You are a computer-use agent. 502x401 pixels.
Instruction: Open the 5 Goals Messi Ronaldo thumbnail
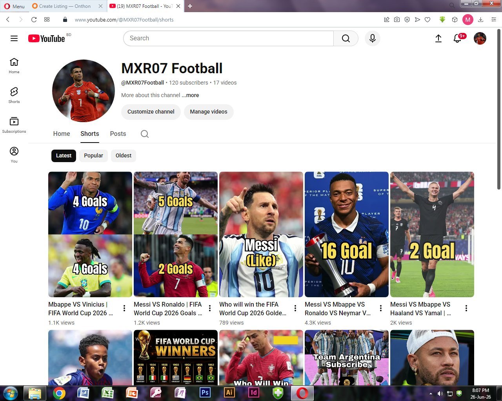point(176,234)
